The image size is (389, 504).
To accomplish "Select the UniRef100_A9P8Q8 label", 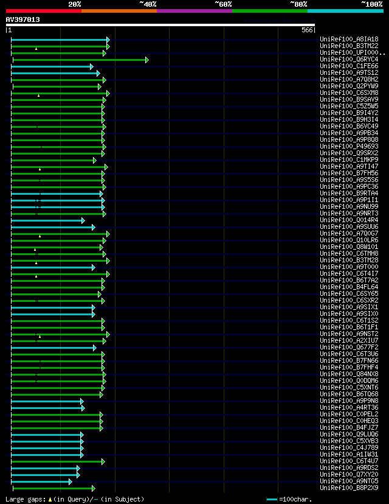I will [349, 140].
